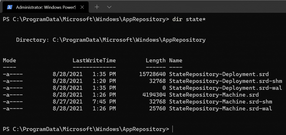
Task: Click StateRepository-Machine.srd-shm file name
Action: (221, 102)
